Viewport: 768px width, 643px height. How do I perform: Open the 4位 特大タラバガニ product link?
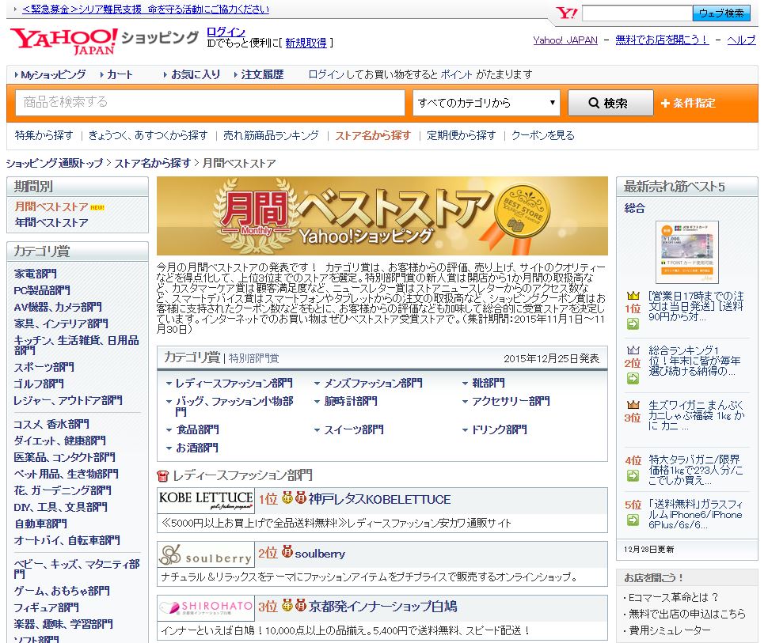696,471
